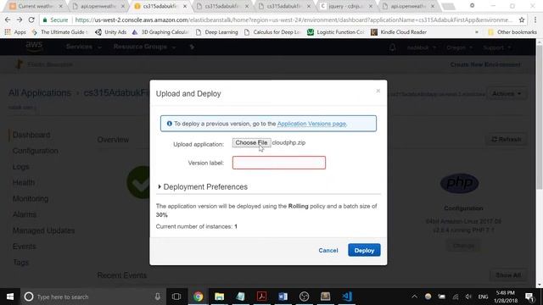Open the Windows Start menu
Screen dimensions: 543x305
10,297
